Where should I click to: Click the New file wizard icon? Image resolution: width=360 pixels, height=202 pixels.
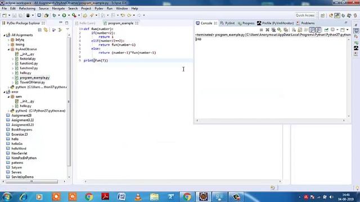point(4,15)
